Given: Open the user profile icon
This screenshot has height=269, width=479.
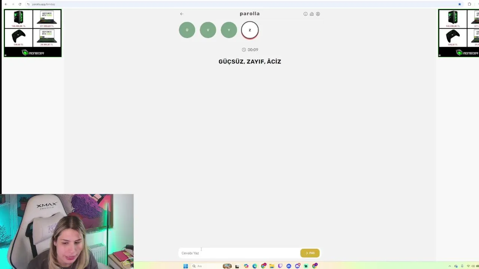Looking at the screenshot, I should (318, 14).
